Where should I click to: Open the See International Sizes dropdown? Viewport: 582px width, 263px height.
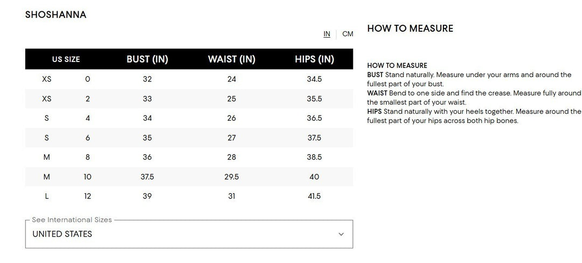189,234
